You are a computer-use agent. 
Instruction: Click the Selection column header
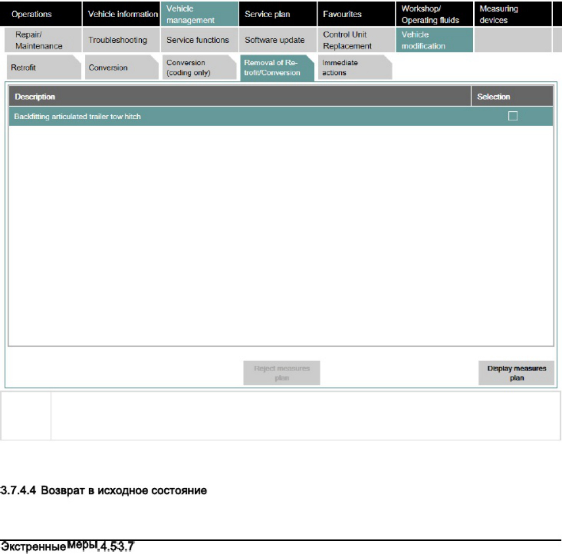(x=512, y=97)
